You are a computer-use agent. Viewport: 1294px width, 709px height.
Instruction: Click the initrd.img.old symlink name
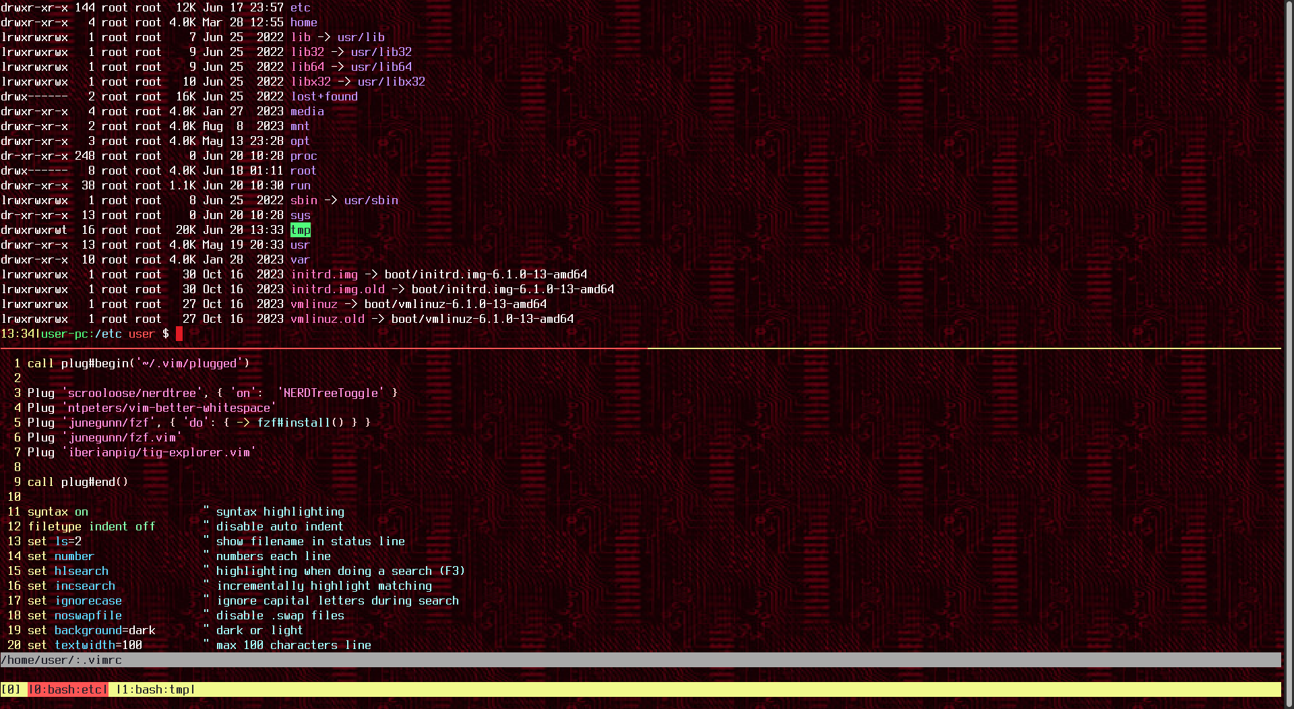tap(338, 289)
